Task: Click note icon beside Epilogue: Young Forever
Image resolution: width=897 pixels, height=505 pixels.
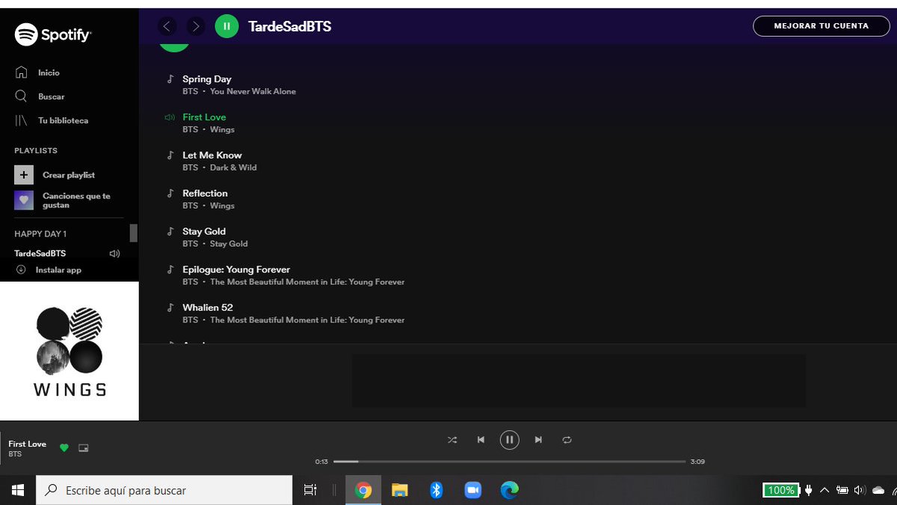Action: pos(170,270)
